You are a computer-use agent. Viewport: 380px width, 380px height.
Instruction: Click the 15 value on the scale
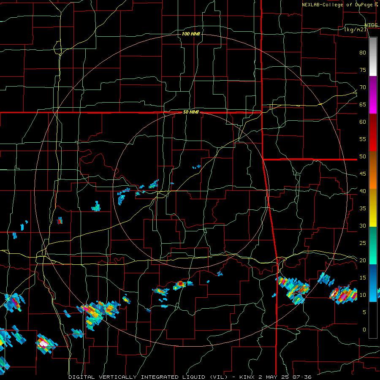tap(363, 277)
